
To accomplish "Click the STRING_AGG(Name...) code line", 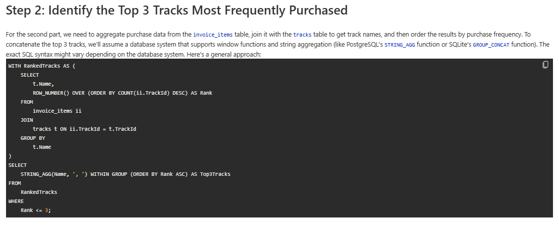I will (x=125, y=174).
